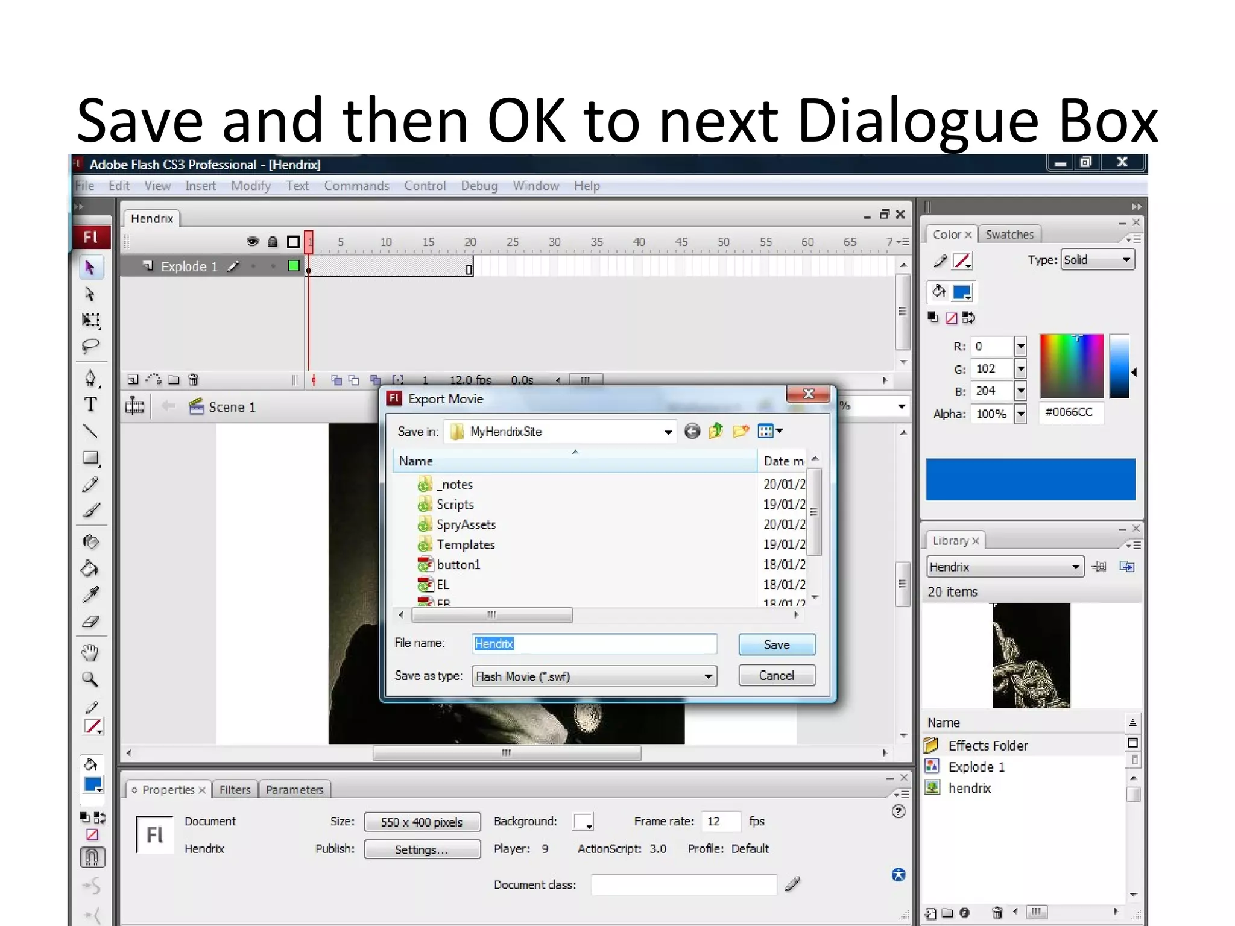This screenshot has height=926, width=1235.
Task: Toggle show/hide all layers eye icon
Action: click(x=253, y=242)
